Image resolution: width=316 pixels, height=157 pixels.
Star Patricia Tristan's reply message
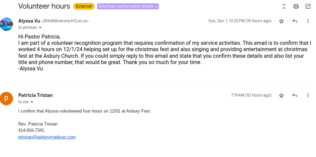[x=281, y=95]
